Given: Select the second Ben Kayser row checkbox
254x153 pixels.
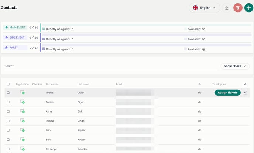Looking at the screenshot, I should [x=8, y=140].
